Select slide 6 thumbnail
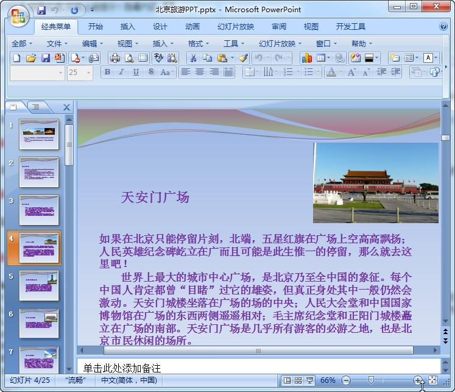455x392 pixels. 39,324
